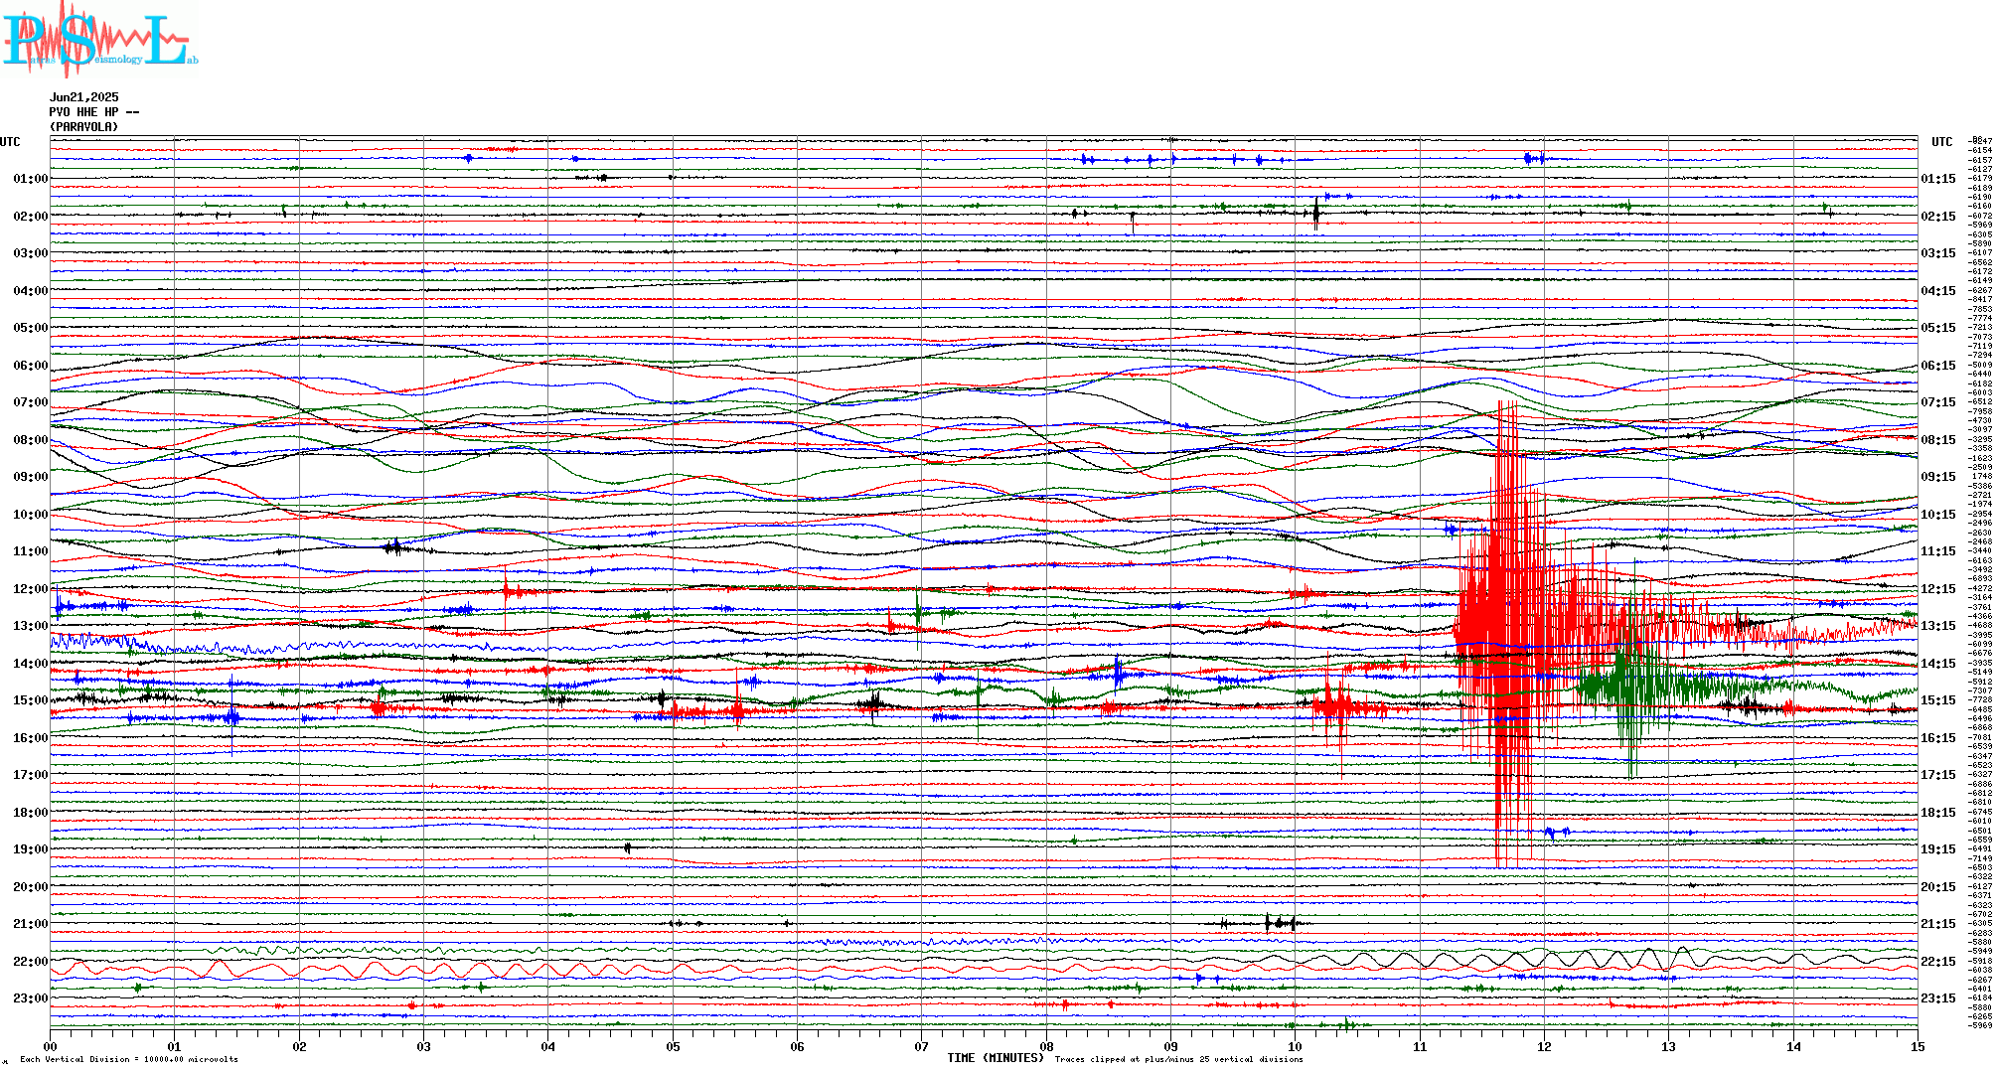The height and width of the screenshot is (1073, 1997).
Task: Click minute mark 08 on the time axis
Action: [1046, 1046]
